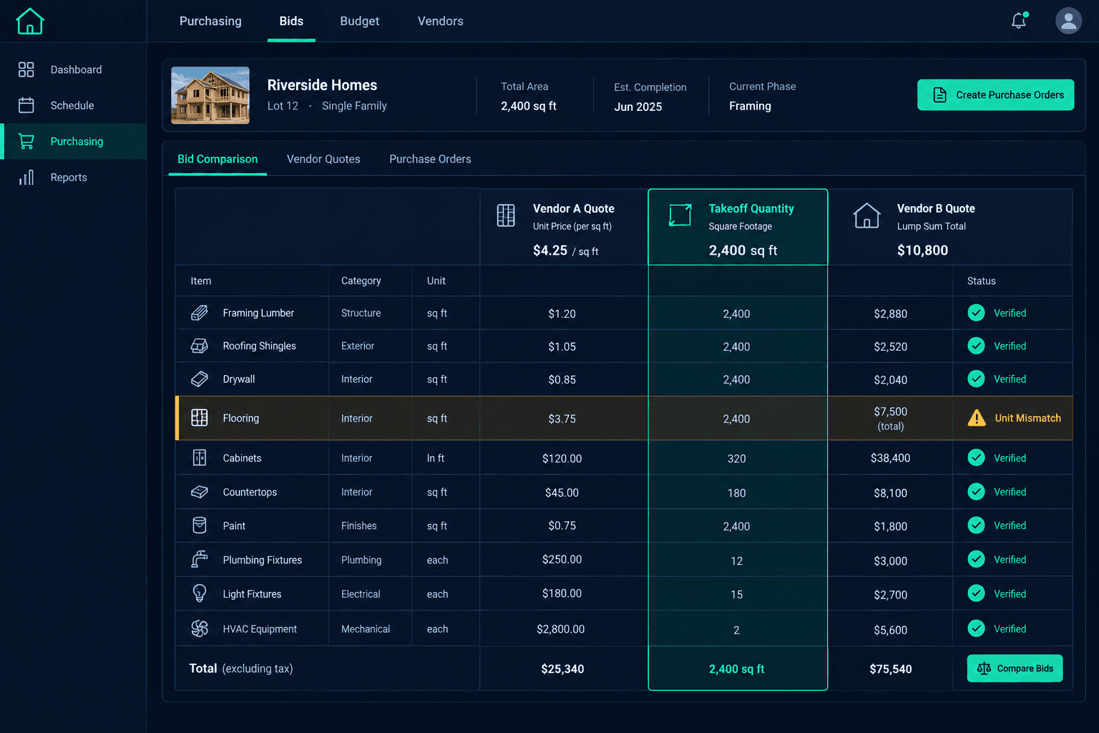Click the Roofing Shingles Verified status text
The width and height of the screenshot is (1099, 733).
tap(1010, 346)
